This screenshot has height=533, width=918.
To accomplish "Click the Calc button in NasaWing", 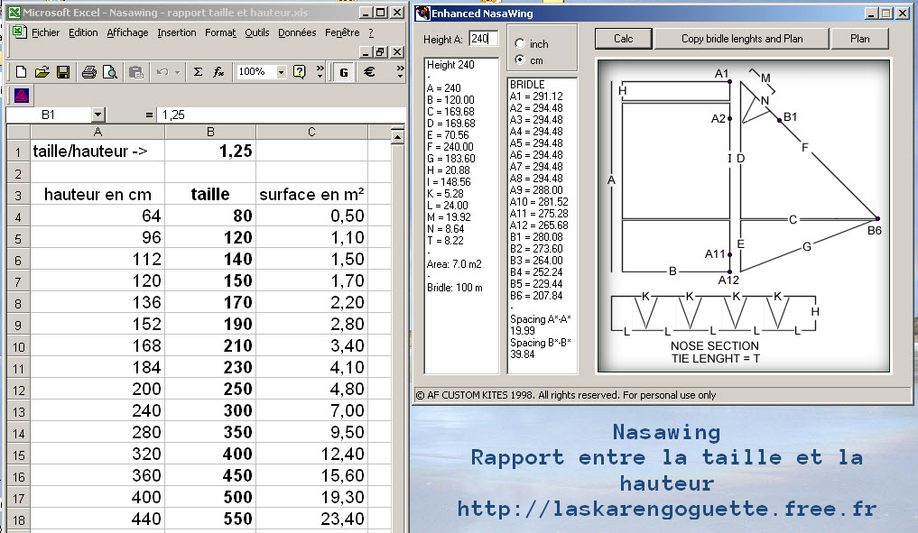I will click(x=623, y=39).
